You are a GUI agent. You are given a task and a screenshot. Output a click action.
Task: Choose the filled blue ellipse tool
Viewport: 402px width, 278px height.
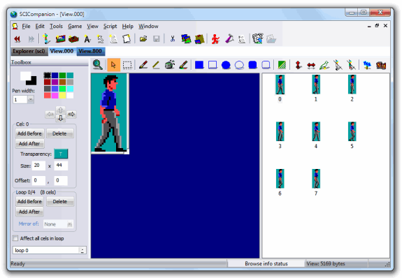pos(226,65)
